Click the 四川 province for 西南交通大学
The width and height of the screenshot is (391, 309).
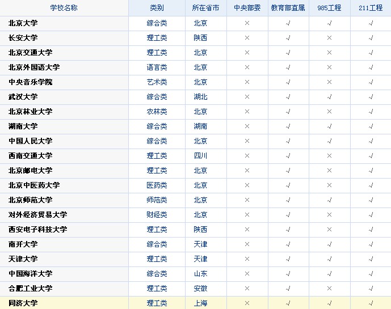[200, 156]
